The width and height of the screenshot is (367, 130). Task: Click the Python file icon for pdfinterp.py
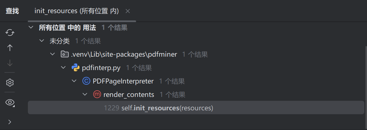click(75, 68)
